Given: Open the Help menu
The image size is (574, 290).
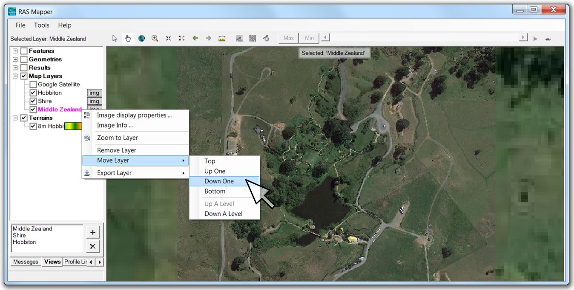Looking at the screenshot, I should pos(65,25).
